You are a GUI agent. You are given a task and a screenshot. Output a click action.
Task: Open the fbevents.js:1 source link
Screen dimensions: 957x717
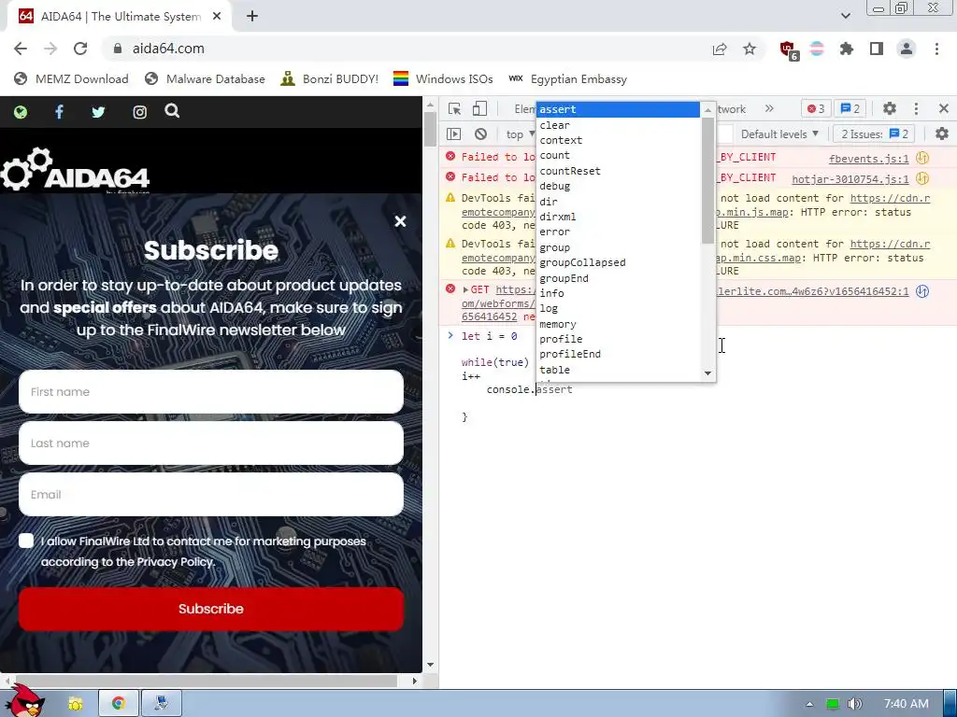click(x=868, y=159)
